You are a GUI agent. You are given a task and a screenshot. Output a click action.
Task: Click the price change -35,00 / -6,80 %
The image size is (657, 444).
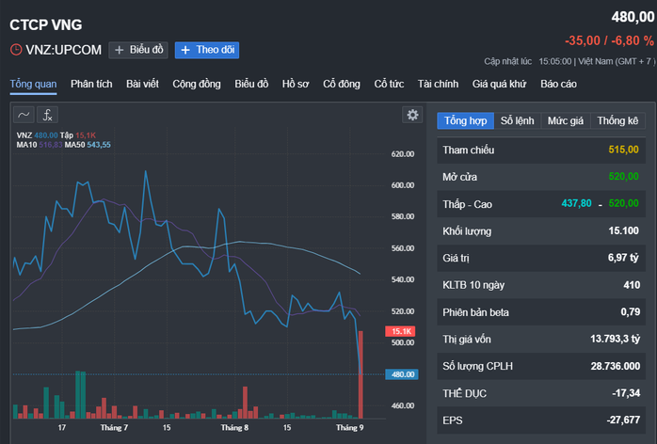[x=609, y=40]
